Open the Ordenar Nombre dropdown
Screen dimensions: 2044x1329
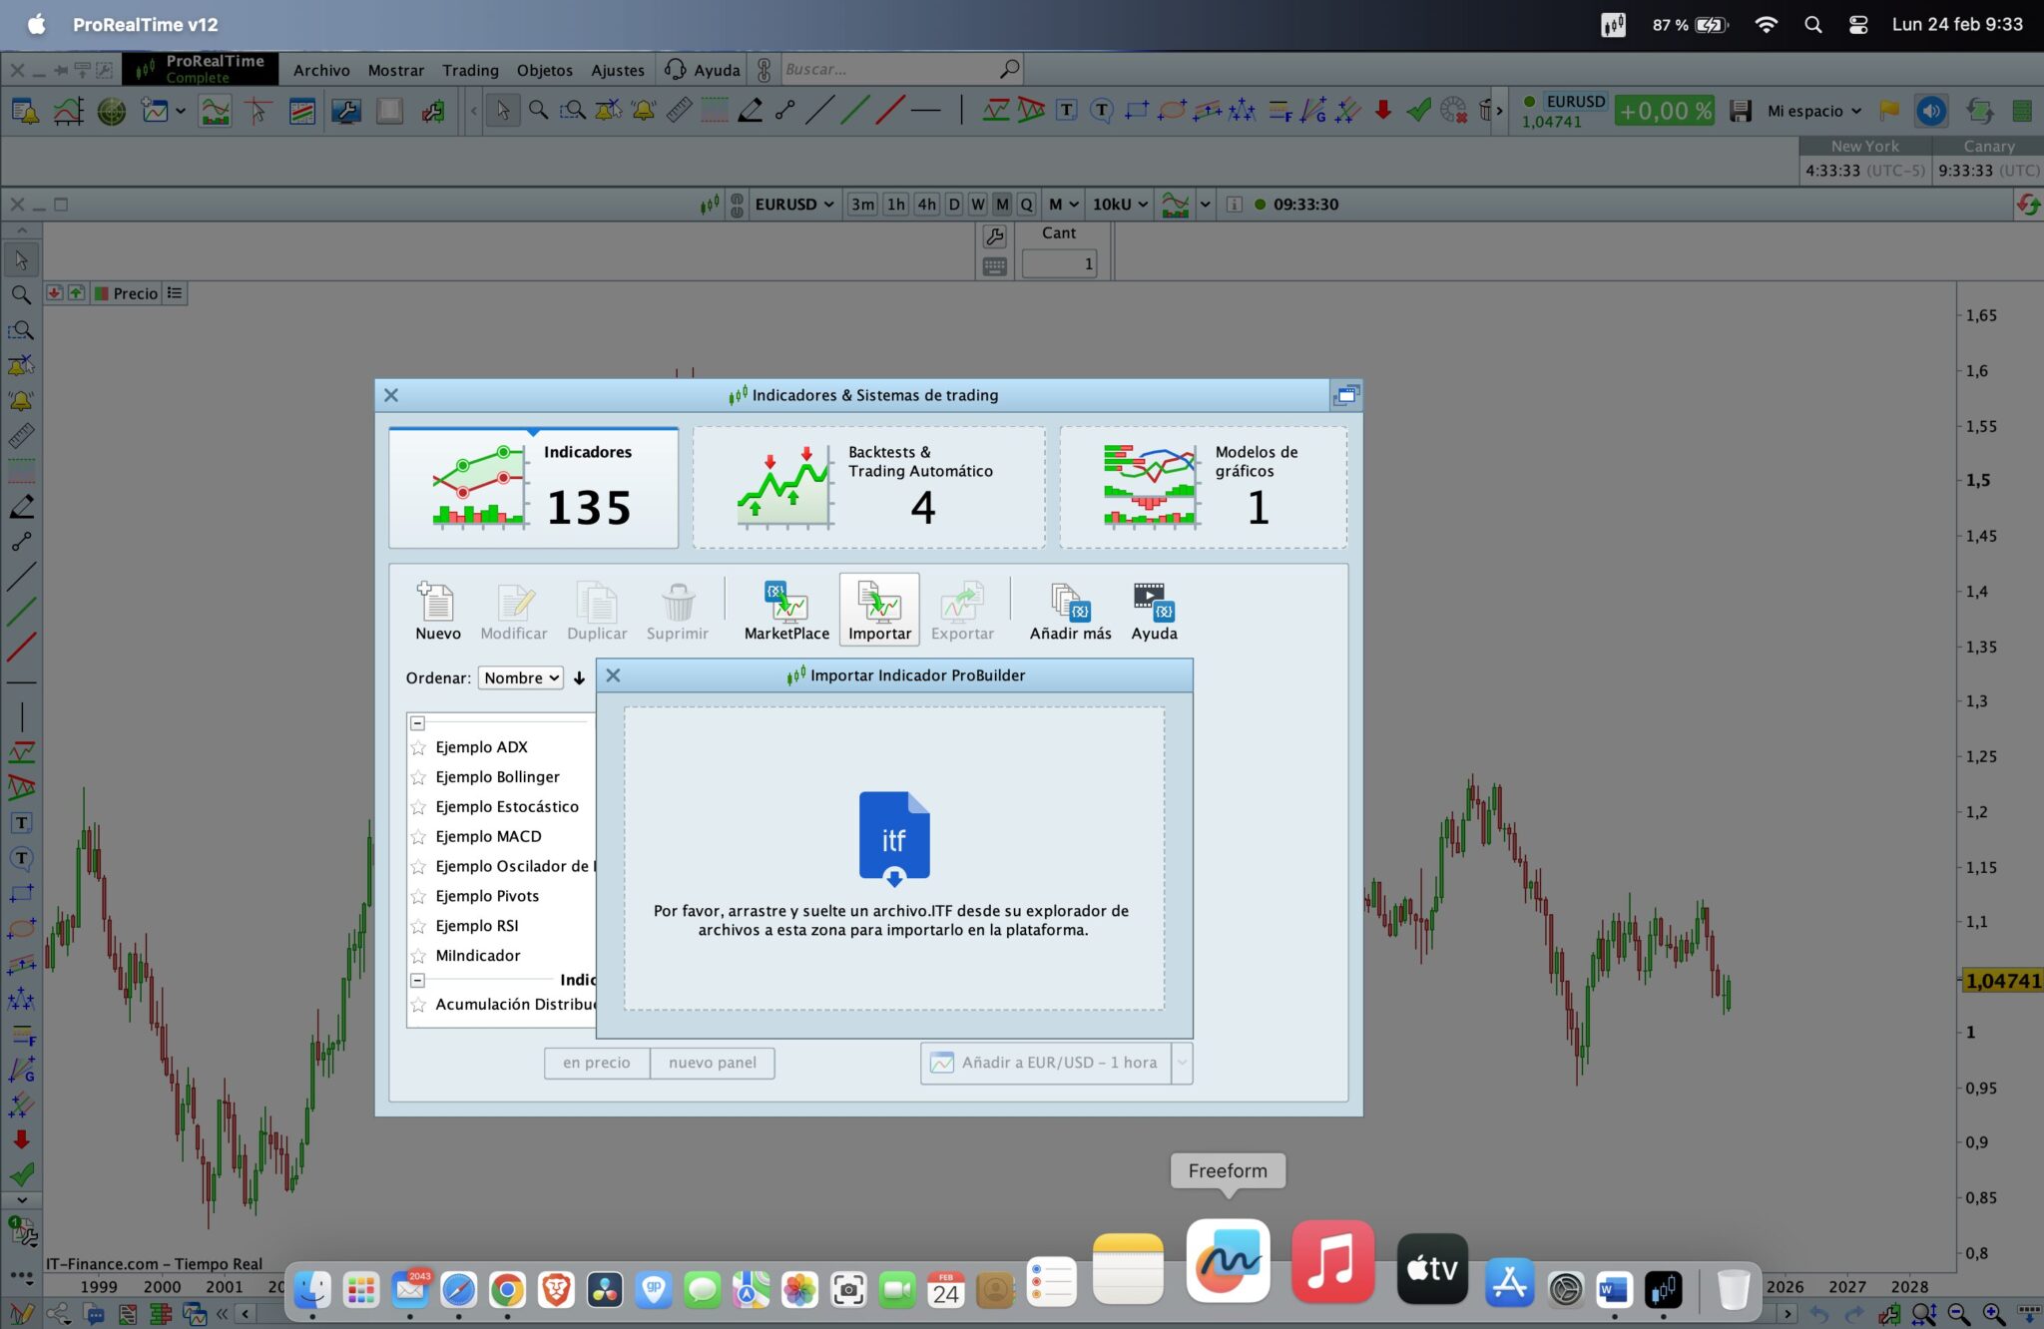(521, 677)
